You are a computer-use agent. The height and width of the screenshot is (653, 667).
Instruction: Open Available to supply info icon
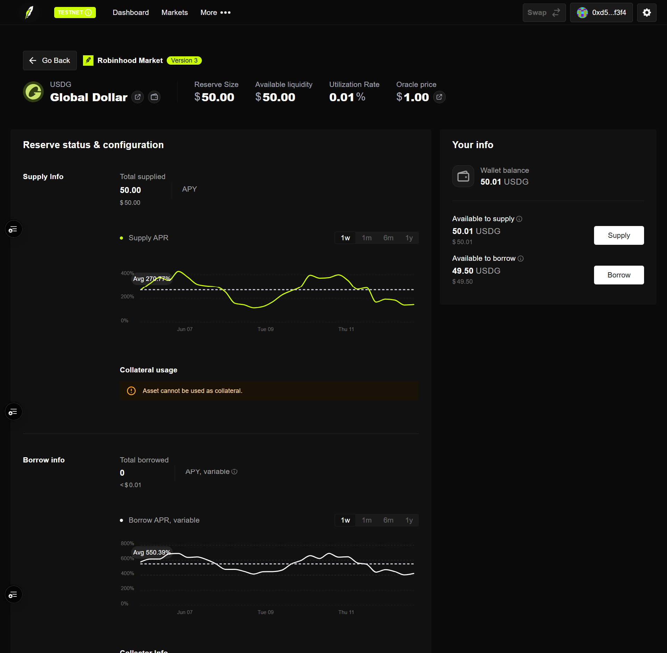point(519,219)
